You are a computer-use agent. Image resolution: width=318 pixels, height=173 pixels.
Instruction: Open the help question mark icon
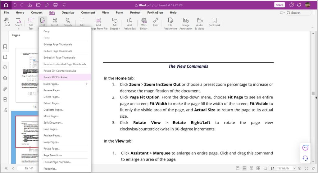click(292, 5)
